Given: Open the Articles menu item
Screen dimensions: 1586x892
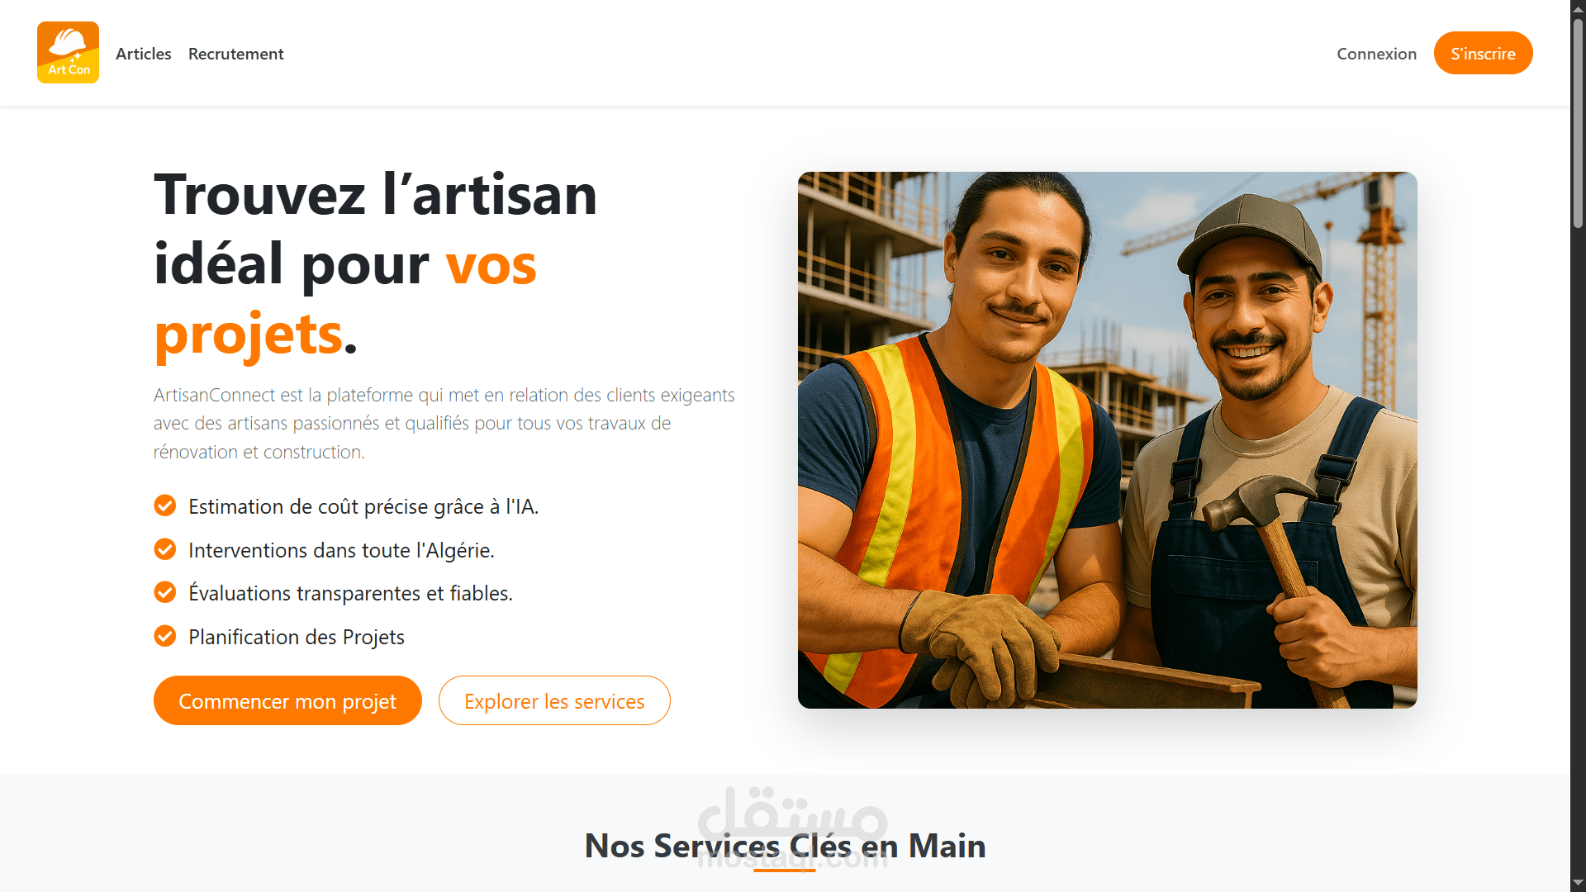Looking at the screenshot, I should click(144, 54).
